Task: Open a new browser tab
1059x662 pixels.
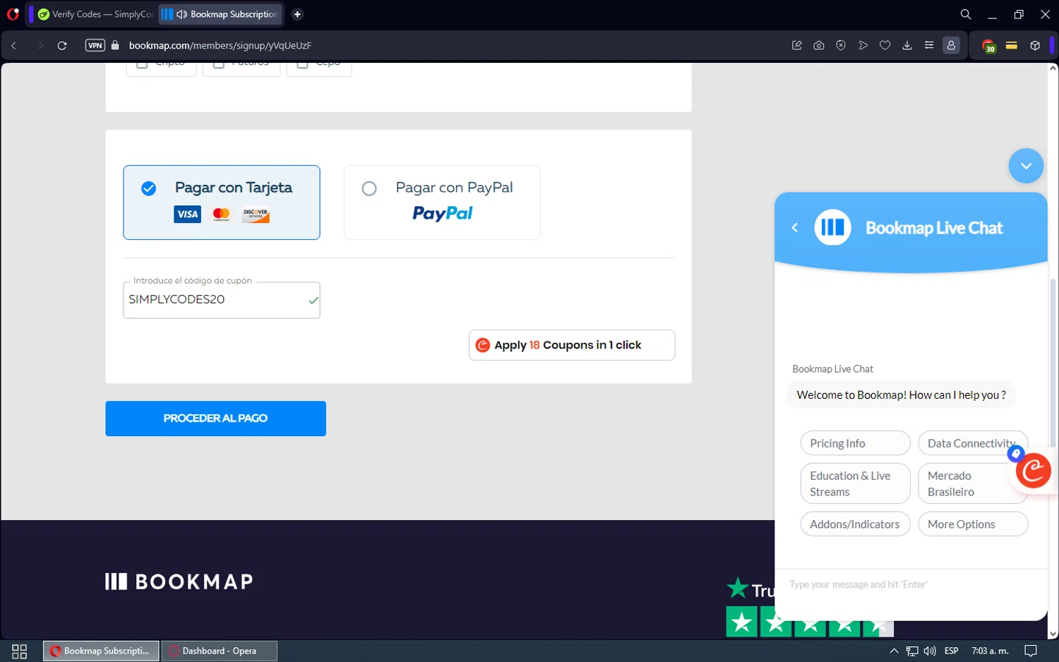Action: coord(297,14)
